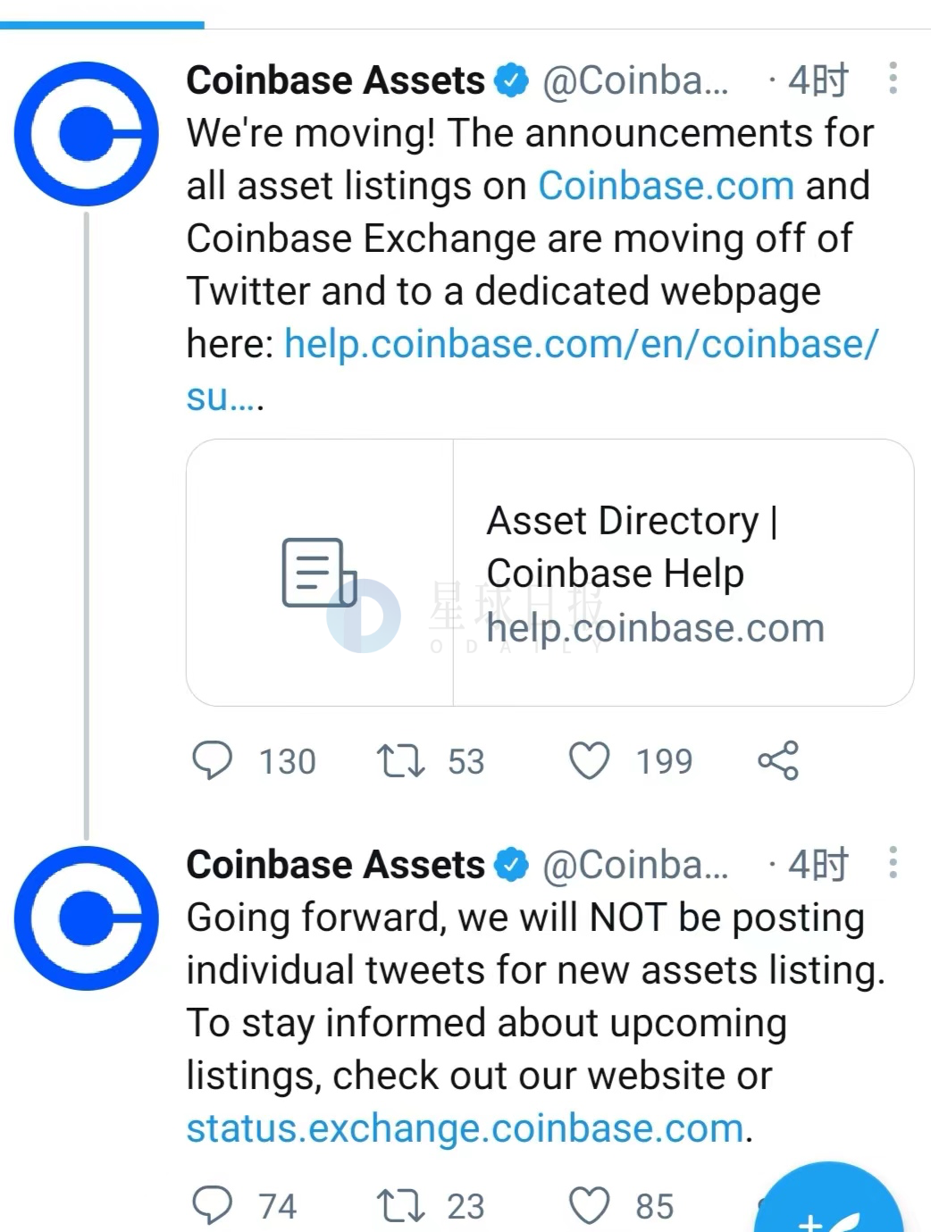Open Coinbase Assets profile name, first tweet

(335, 80)
